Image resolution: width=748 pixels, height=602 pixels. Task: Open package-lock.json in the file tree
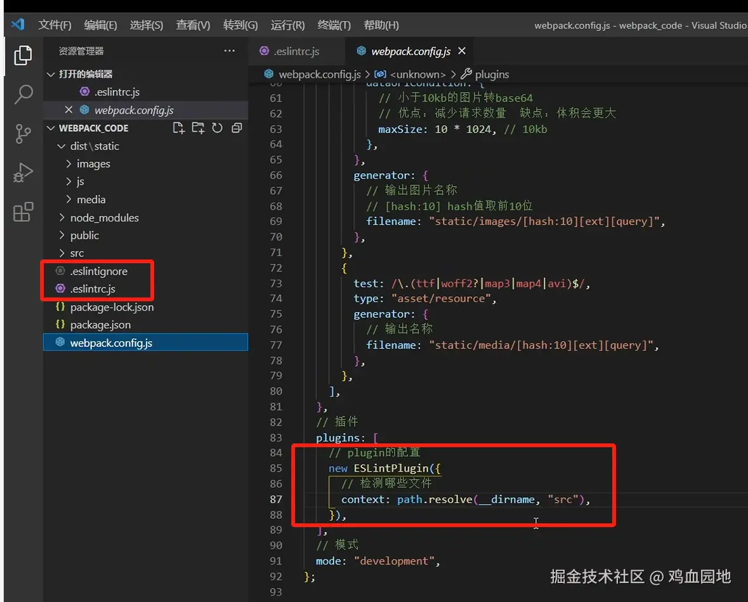tap(112, 307)
